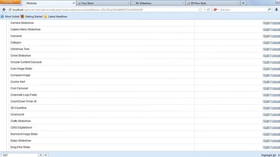The image size is (280, 157).
Task: Bookmark this page with the star icon
Action: (x=200, y=10)
